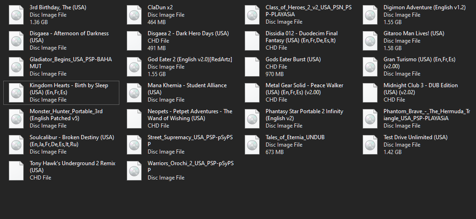Click 'Disc Image File' type under Warriors_Orochi_2
The height and width of the screenshot is (219, 476).
pyautogui.click(x=166, y=178)
